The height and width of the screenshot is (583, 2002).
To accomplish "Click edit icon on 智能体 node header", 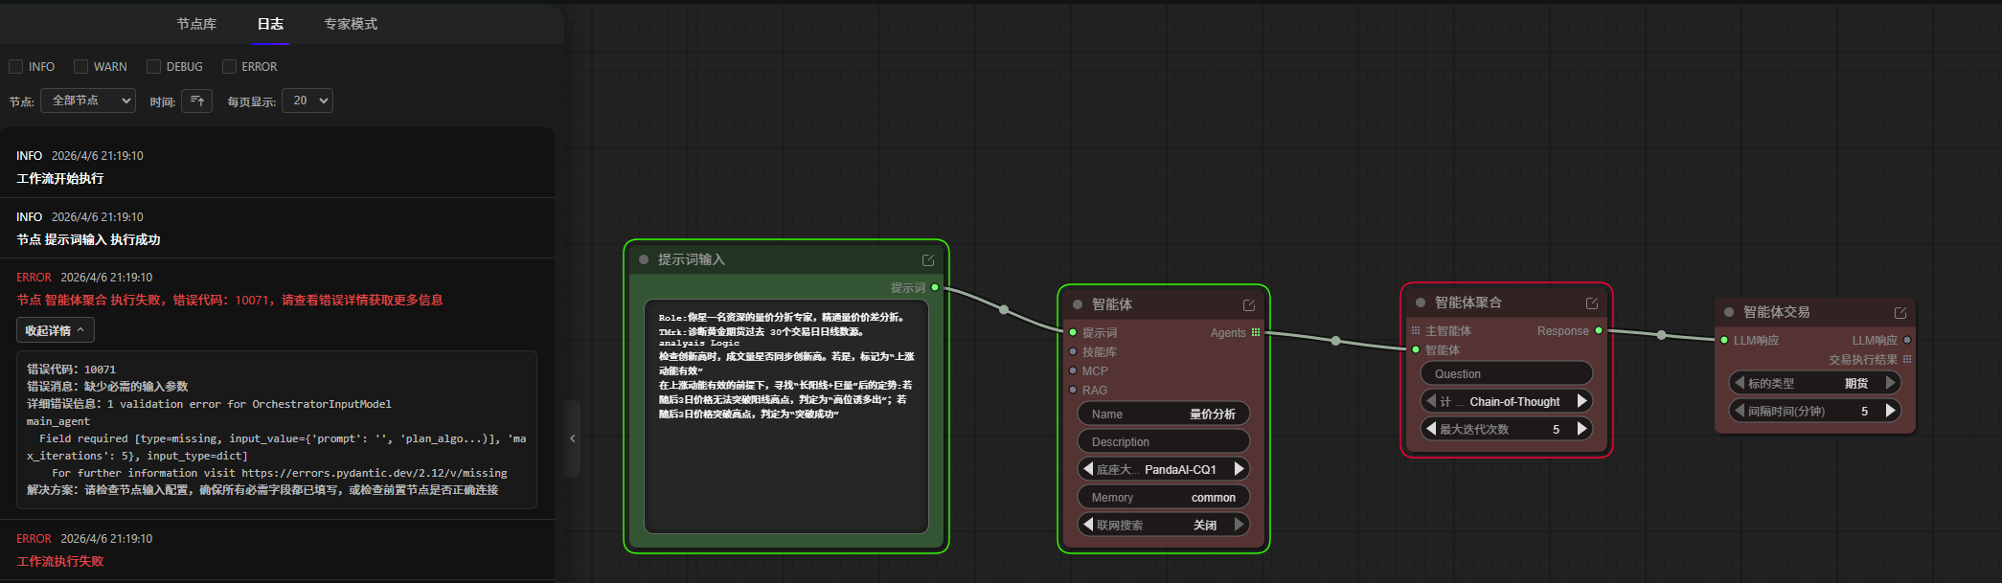I will click(x=1248, y=305).
